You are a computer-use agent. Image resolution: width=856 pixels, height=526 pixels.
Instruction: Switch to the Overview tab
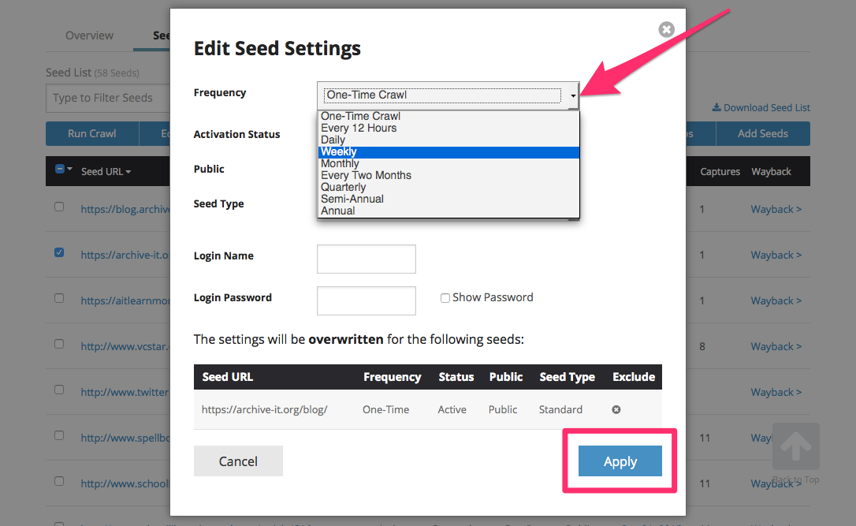[x=89, y=35]
